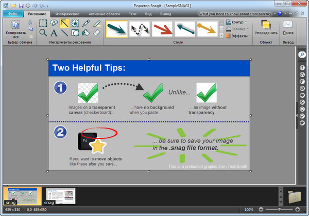The height and width of the screenshot is (216, 309).
Task: Open the Эффекты effects dropdown
Action: coord(237,36)
